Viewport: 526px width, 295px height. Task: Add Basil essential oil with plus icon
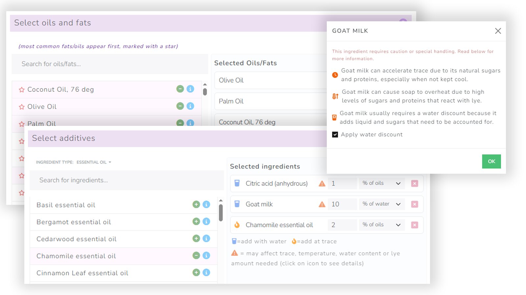point(196,205)
